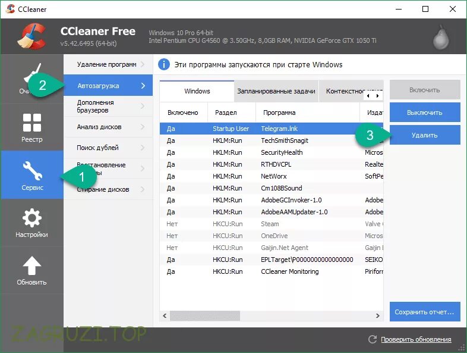Expand chevron next to Стирание дисков
Viewport: 467px width, 353px height.
143,189
